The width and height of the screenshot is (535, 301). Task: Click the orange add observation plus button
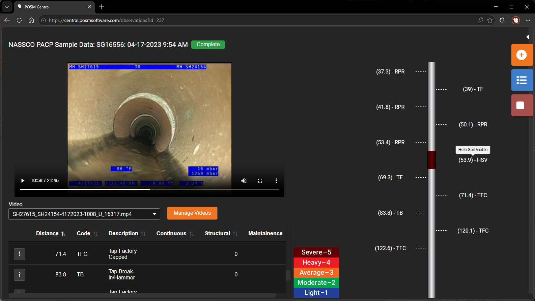522,55
